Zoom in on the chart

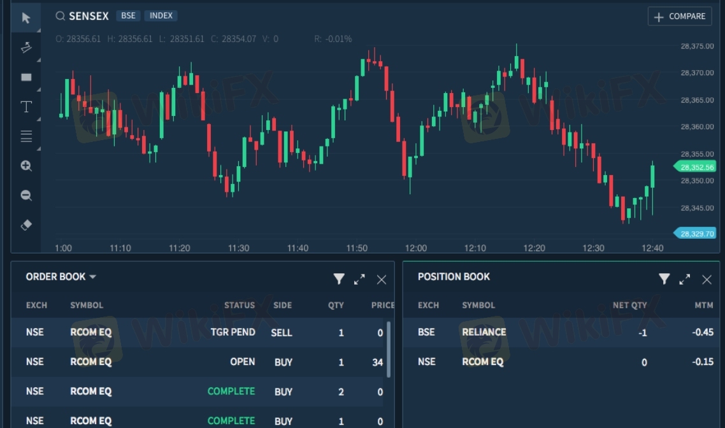[x=26, y=166]
